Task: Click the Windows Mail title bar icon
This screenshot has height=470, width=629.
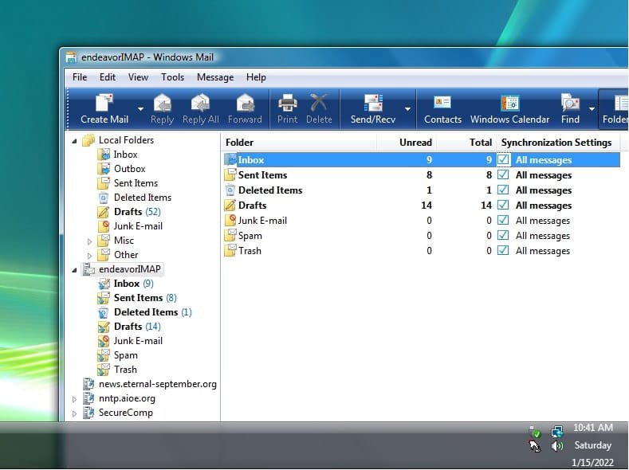Action: click(71, 57)
